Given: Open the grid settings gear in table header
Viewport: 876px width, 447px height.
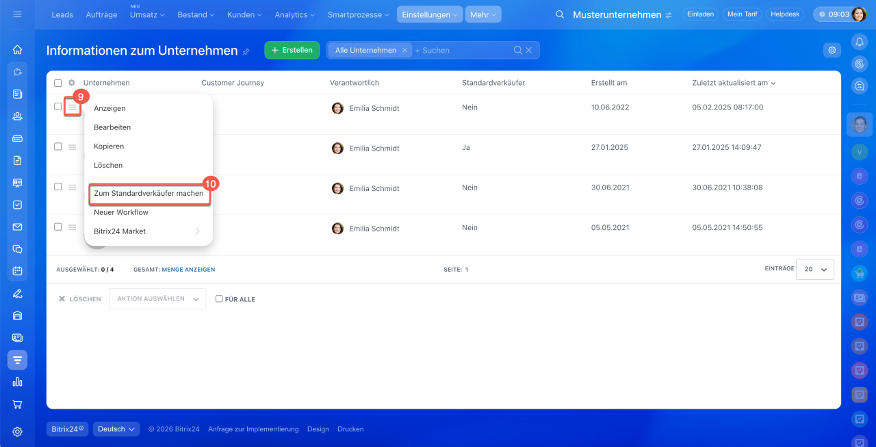Looking at the screenshot, I should (72, 83).
